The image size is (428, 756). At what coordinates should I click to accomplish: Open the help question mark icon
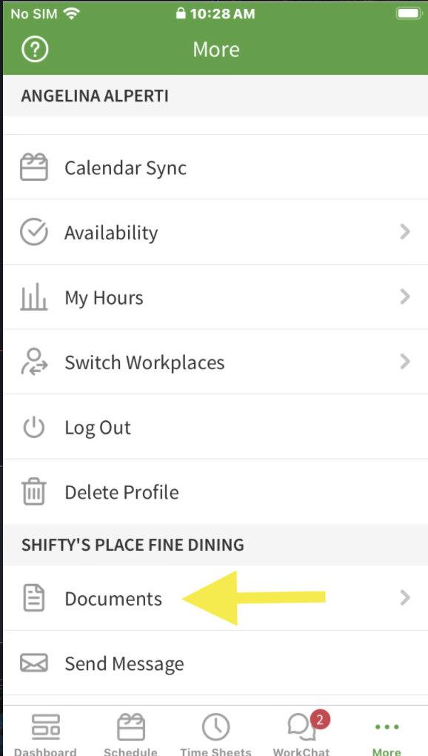point(35,49)
